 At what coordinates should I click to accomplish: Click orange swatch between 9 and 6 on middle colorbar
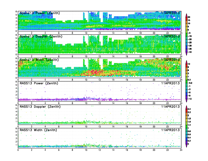(x=186, y=69)
